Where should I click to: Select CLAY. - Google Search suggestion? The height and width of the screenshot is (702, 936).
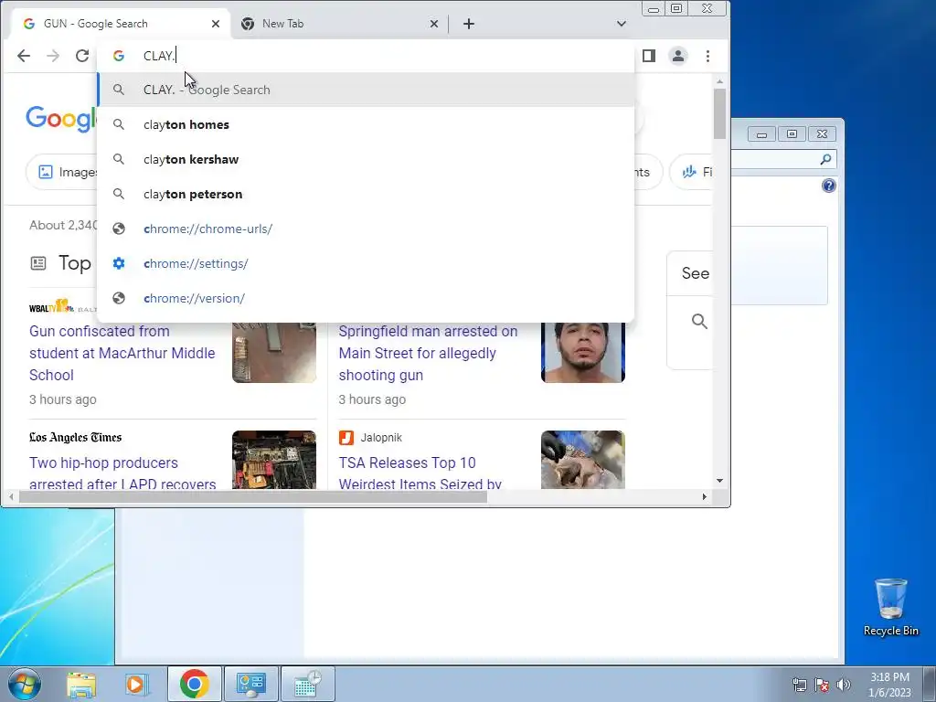[366, 90]
